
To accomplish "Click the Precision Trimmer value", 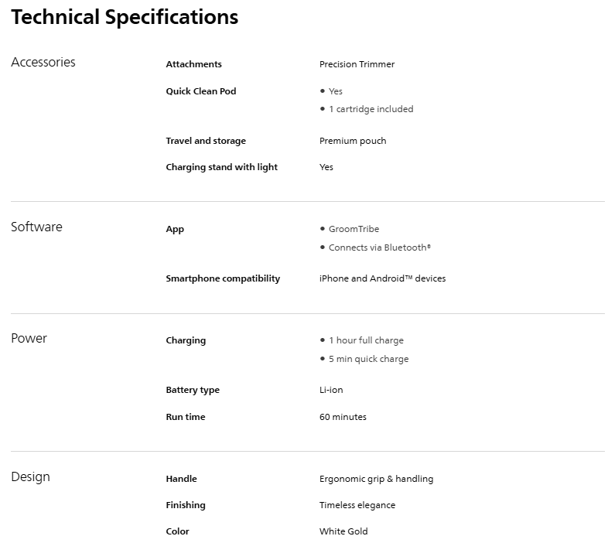I will (357, 64).
